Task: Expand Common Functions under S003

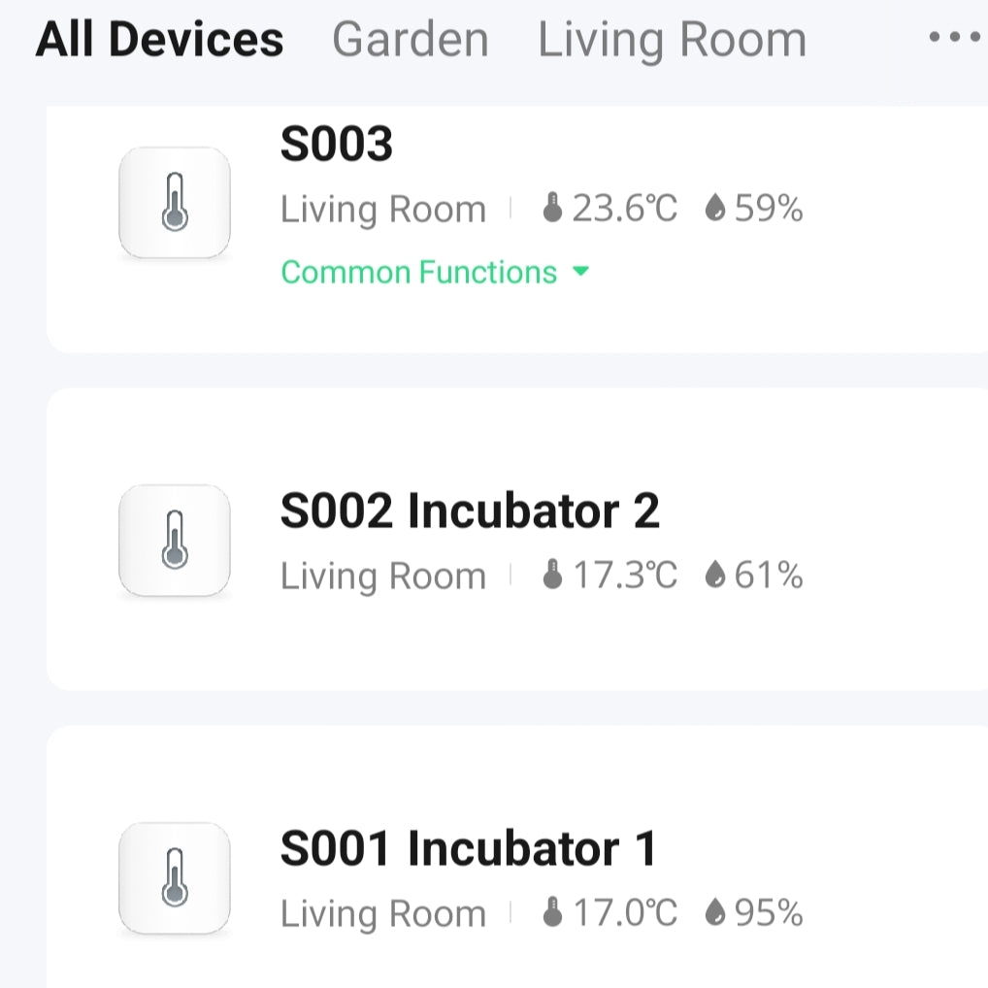Action: pos(419,273)
